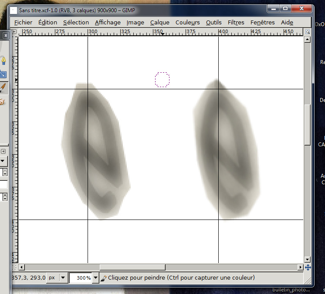Open the Sélection menu
The image size is (325, 294).
(76, 22)
